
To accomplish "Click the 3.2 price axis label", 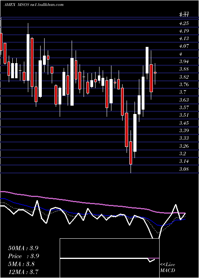I will pyautogui.click(x=183, y=153).
